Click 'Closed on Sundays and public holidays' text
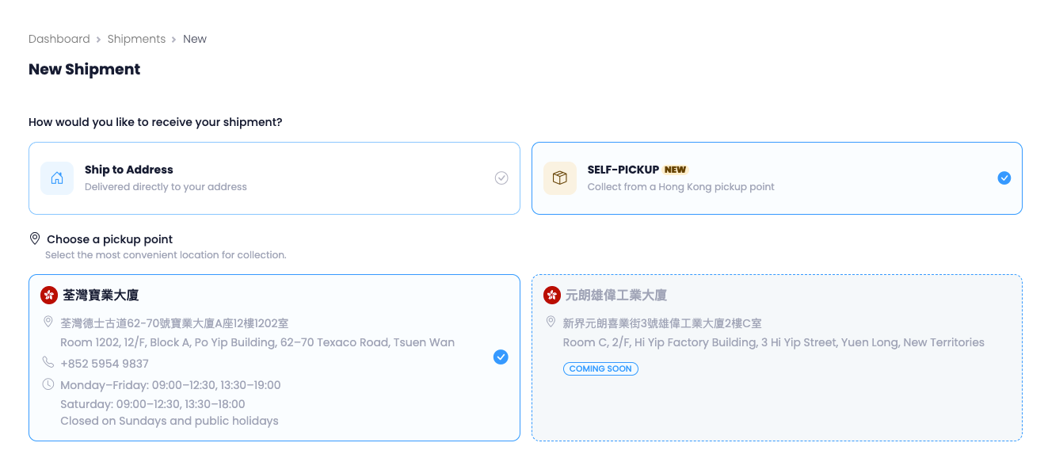 coord(170,421)
